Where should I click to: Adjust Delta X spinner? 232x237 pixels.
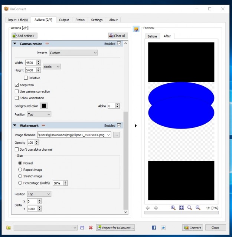click(40, 201)
